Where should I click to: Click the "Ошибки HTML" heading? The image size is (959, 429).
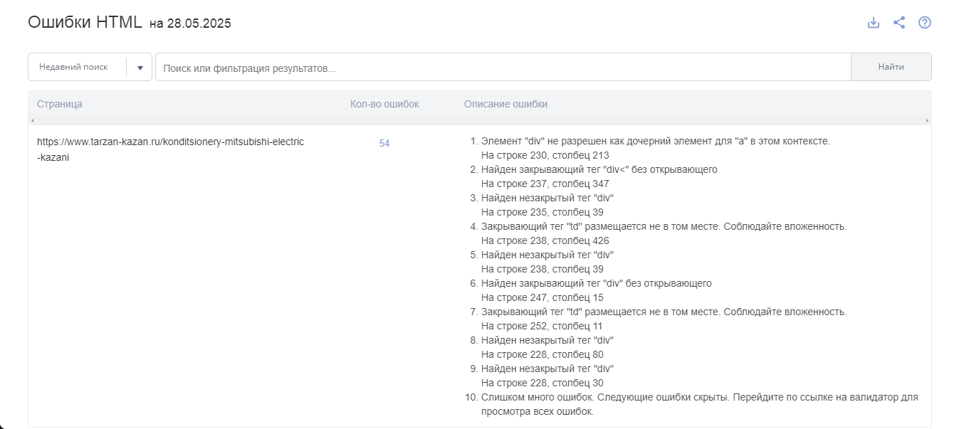85,22
